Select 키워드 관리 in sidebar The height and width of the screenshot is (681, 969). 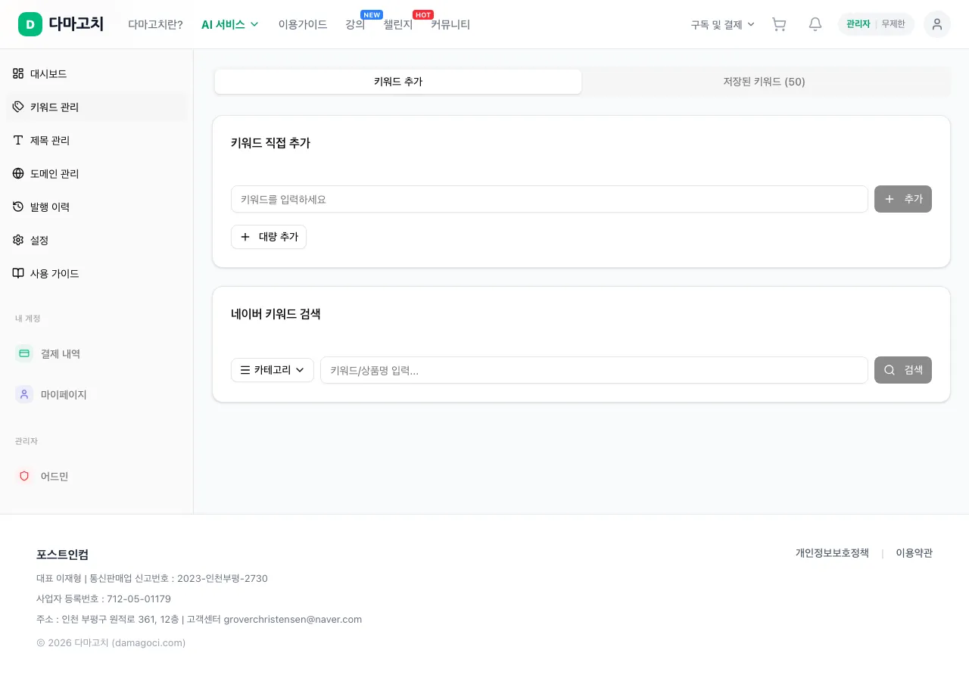pos(97,107)
